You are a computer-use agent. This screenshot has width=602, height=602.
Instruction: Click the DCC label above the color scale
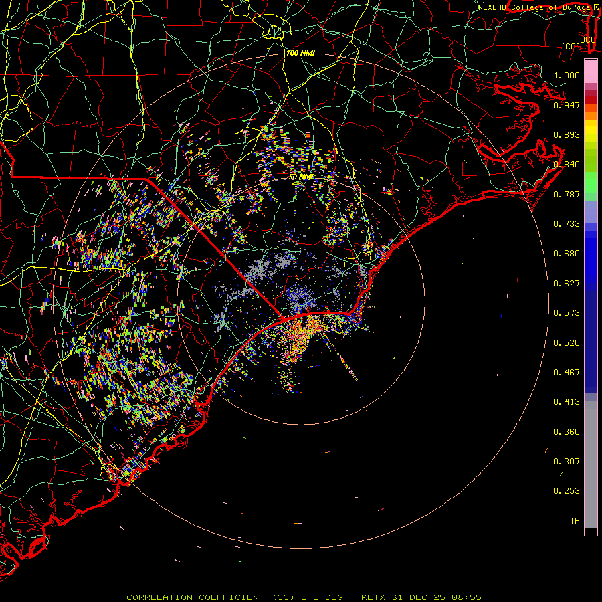(x=587, y=40)
